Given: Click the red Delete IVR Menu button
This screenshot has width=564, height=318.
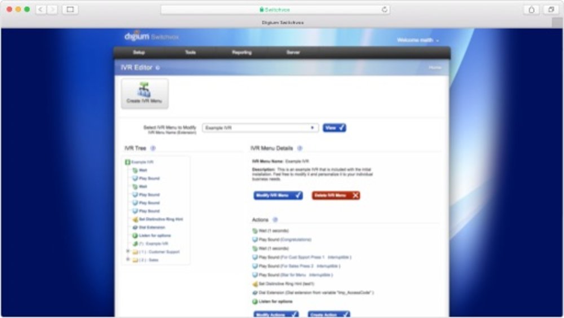Looking at the screenshot, I should coord(336,195).
